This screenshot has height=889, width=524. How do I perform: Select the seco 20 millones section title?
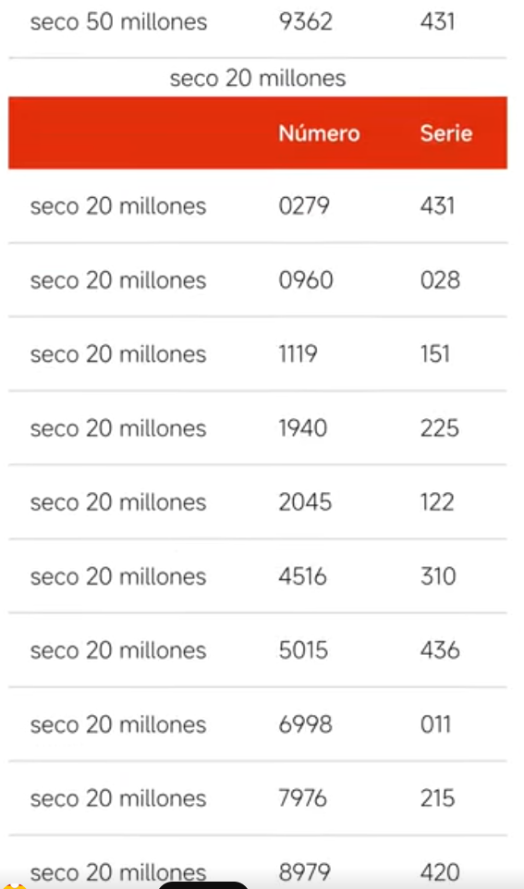(x=258, y=79)
